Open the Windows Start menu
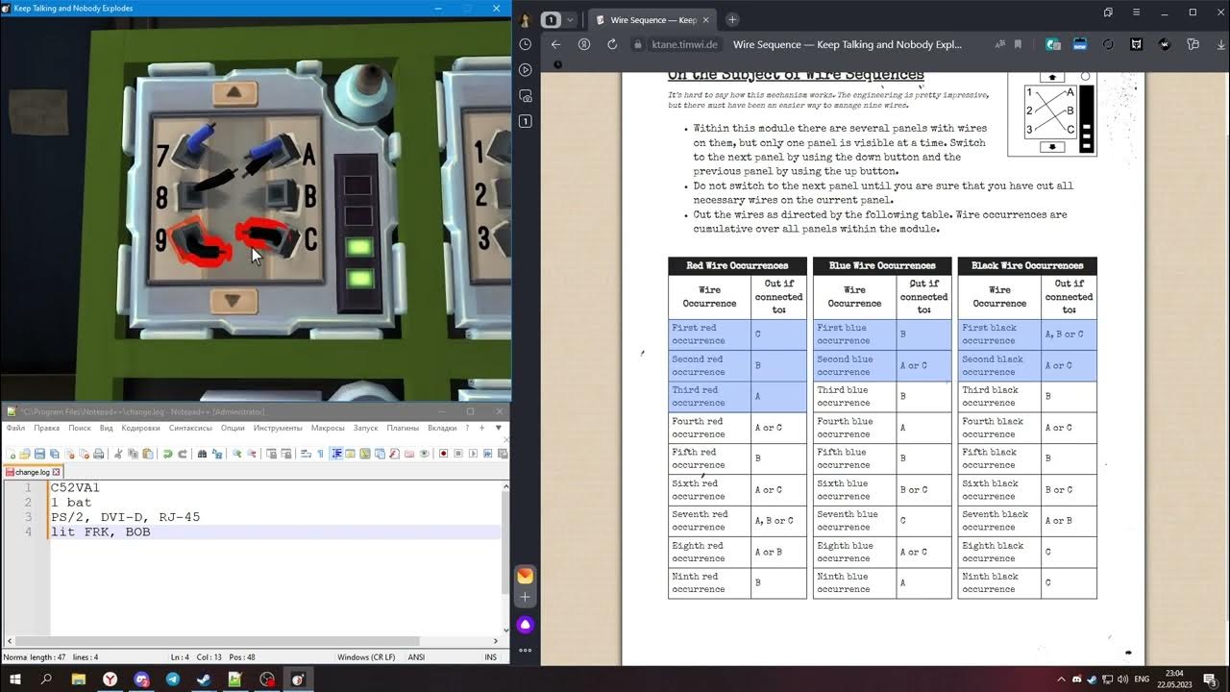The height and width of the screenshot is (692, 1230). [x=15, y=679]
